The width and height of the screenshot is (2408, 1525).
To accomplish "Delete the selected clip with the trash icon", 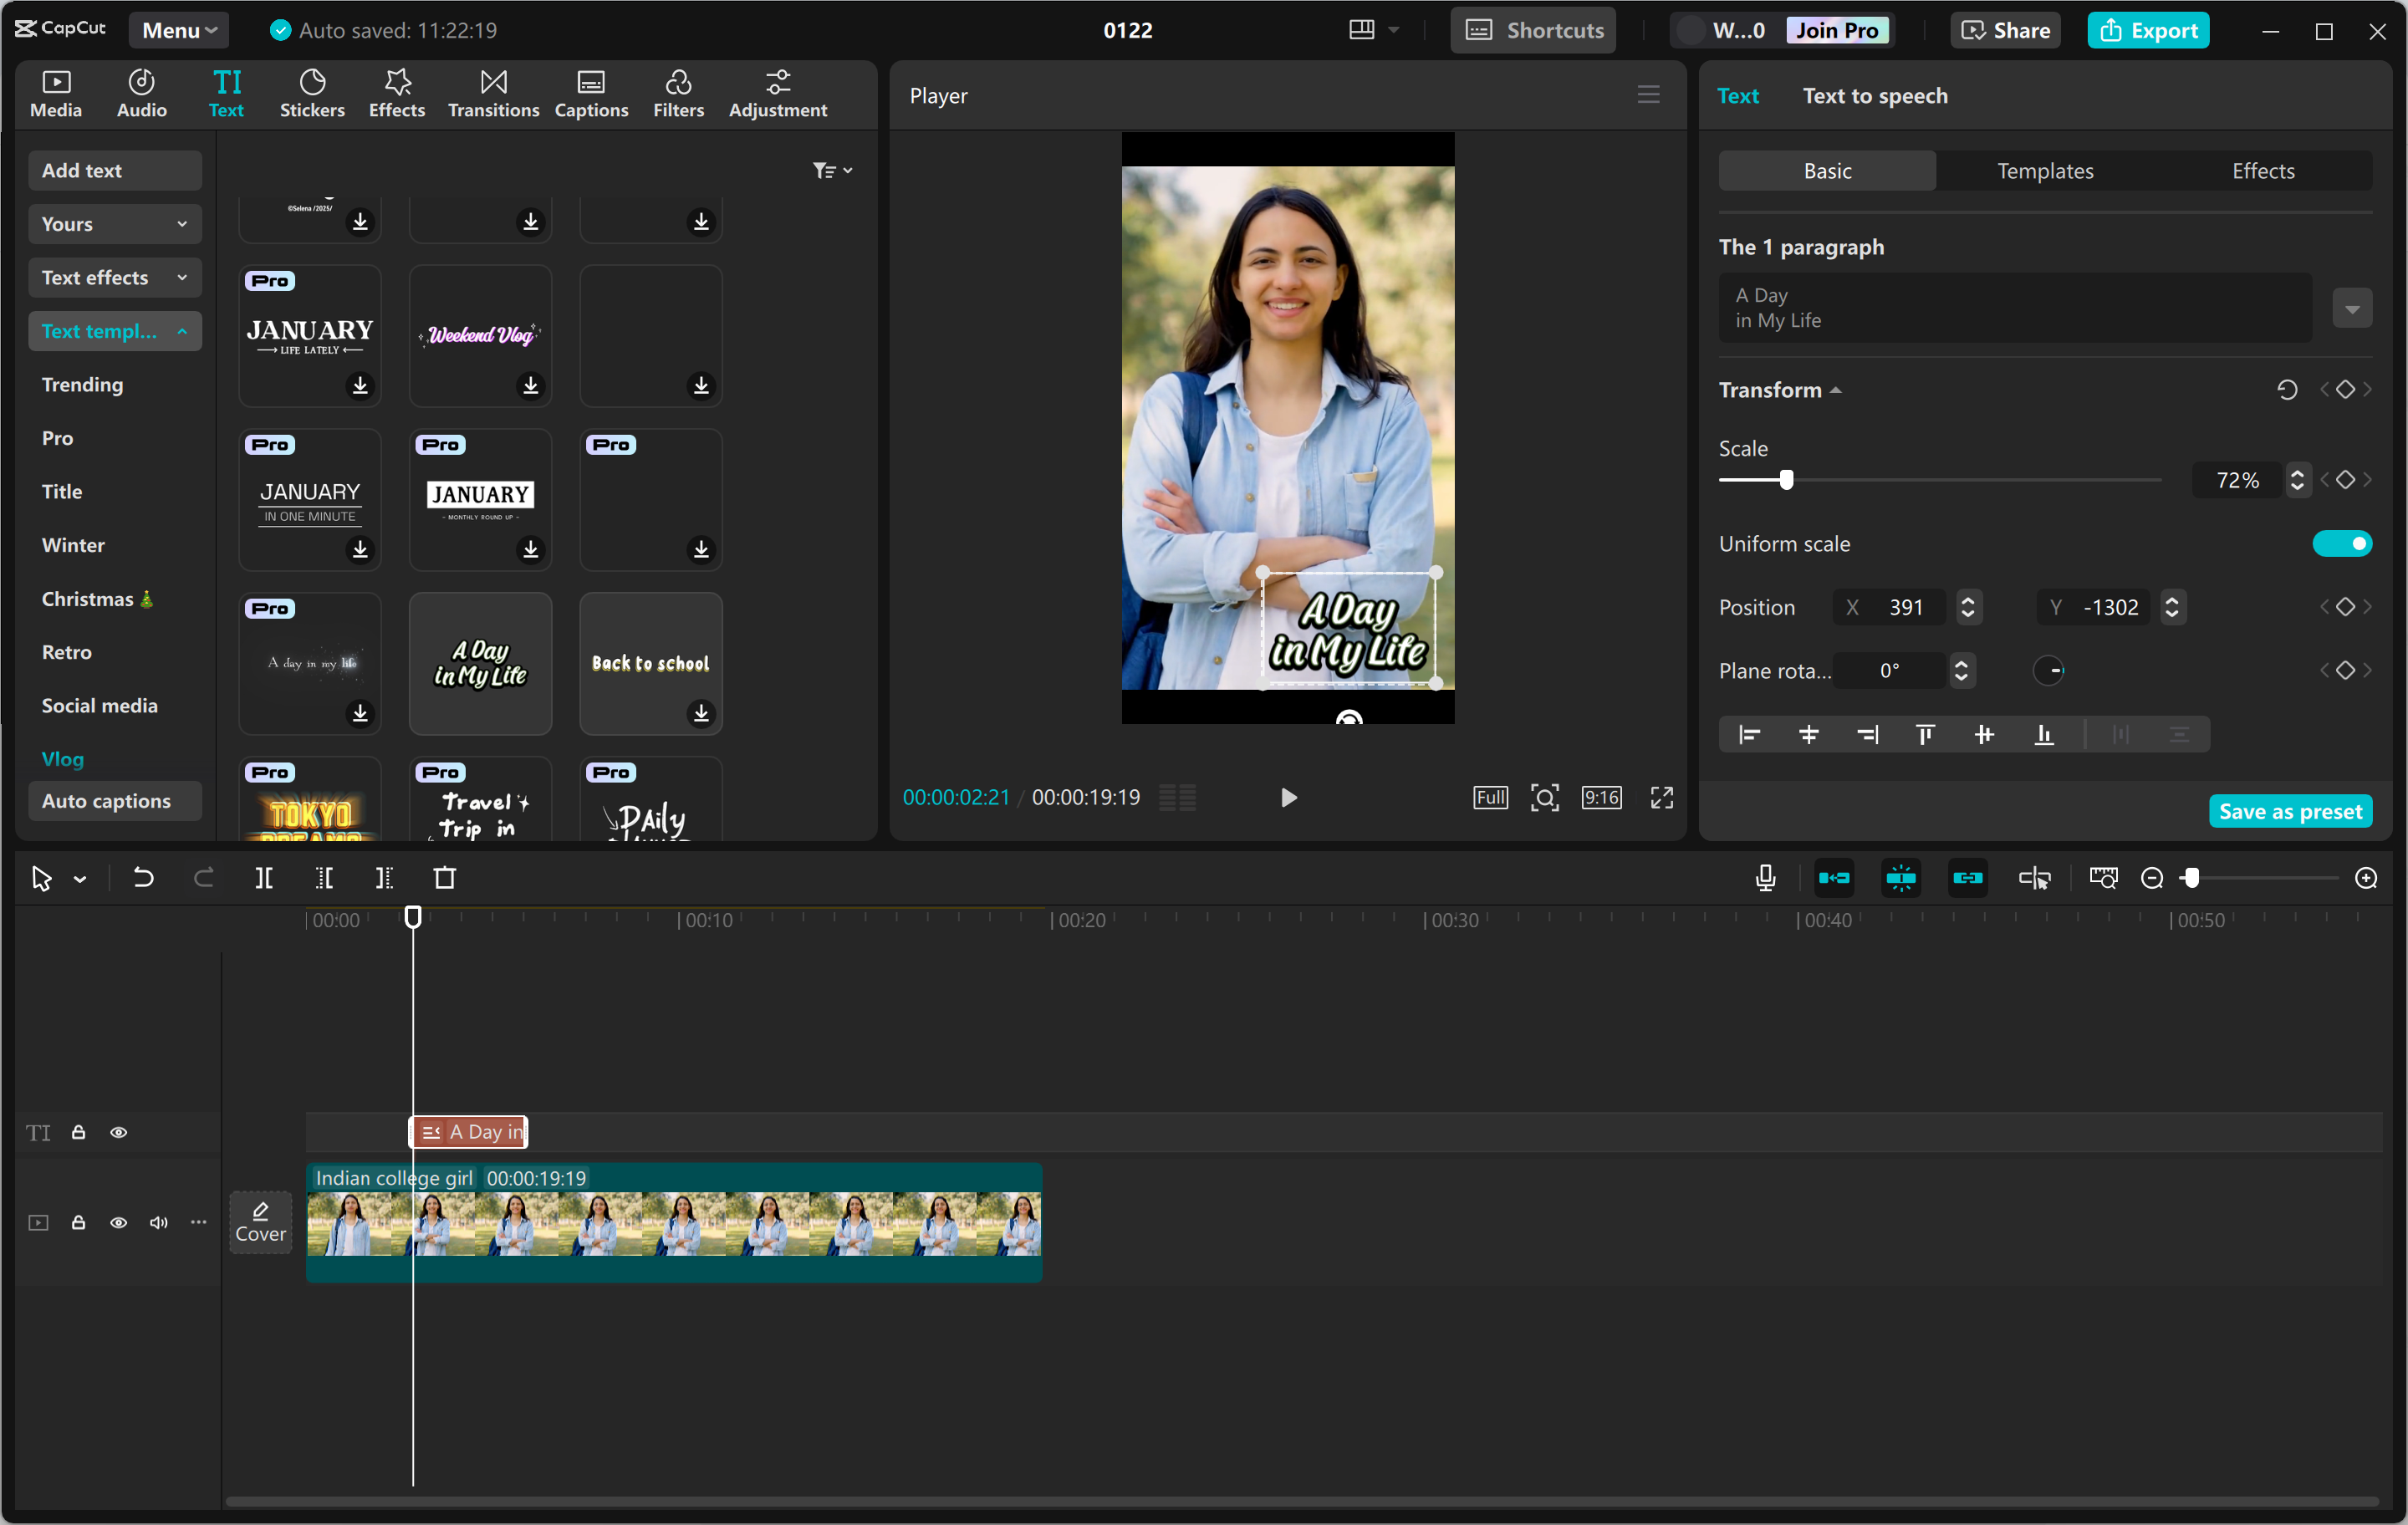I will (x=445, y=877).
